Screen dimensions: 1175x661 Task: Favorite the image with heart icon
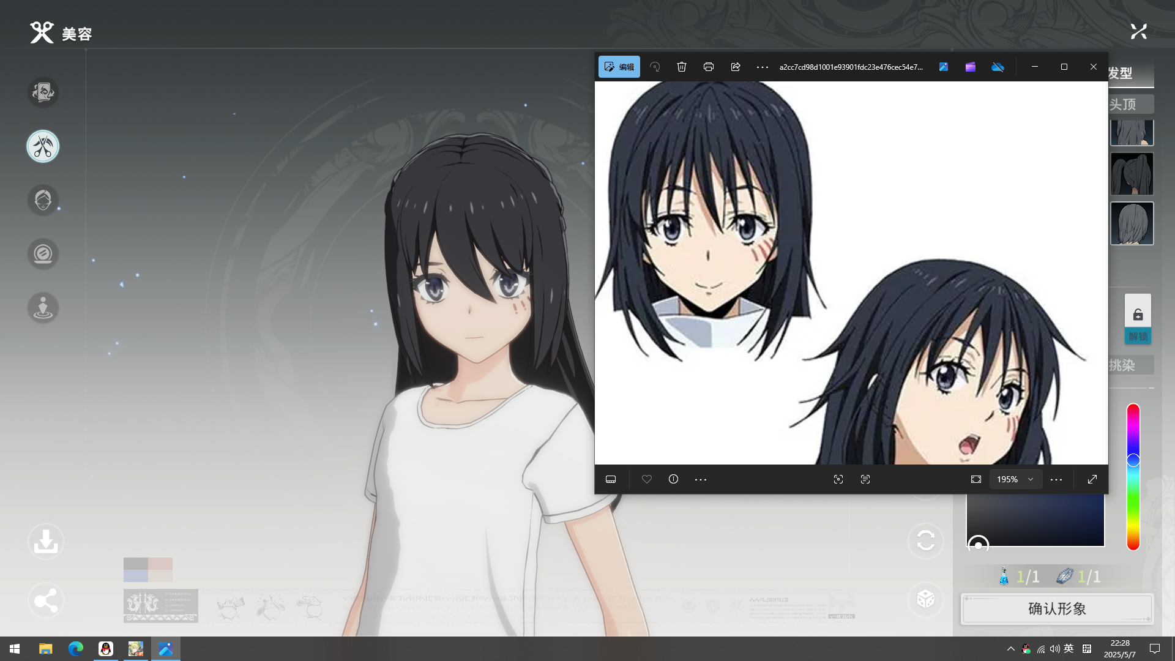647,479
